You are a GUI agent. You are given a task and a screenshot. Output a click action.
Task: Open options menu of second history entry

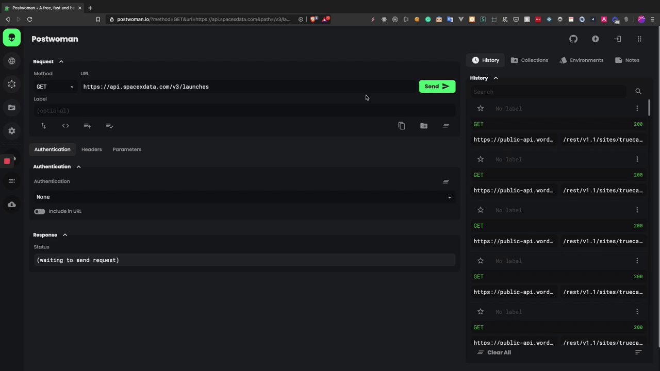637,159
